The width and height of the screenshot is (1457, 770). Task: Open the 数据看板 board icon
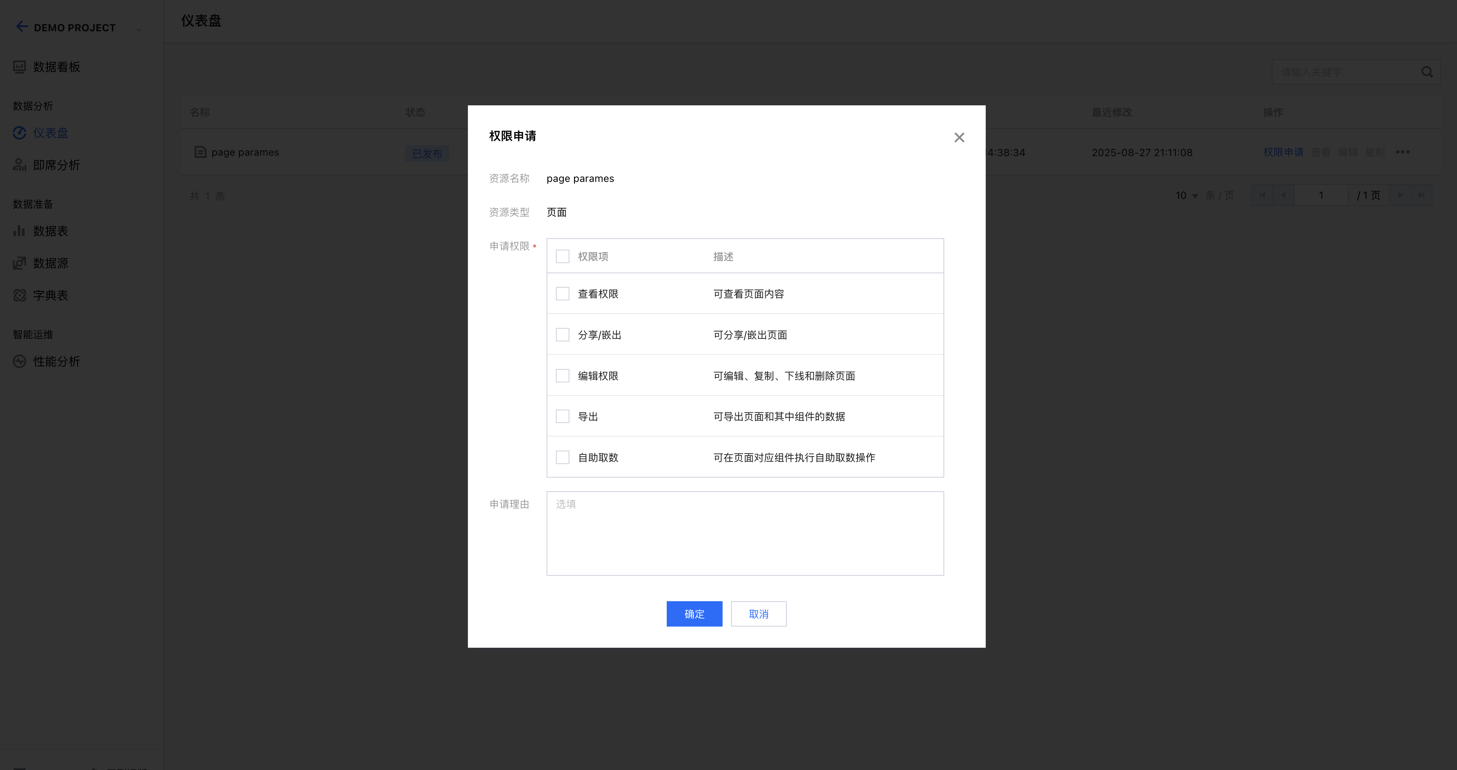19,67
